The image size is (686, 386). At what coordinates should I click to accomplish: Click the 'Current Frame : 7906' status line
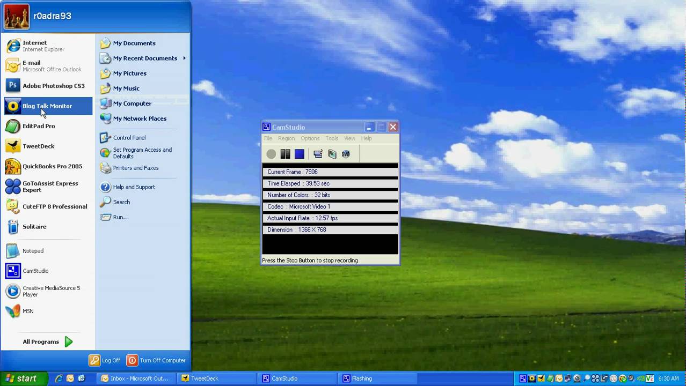pyautogui.click(x=330, y=172)
